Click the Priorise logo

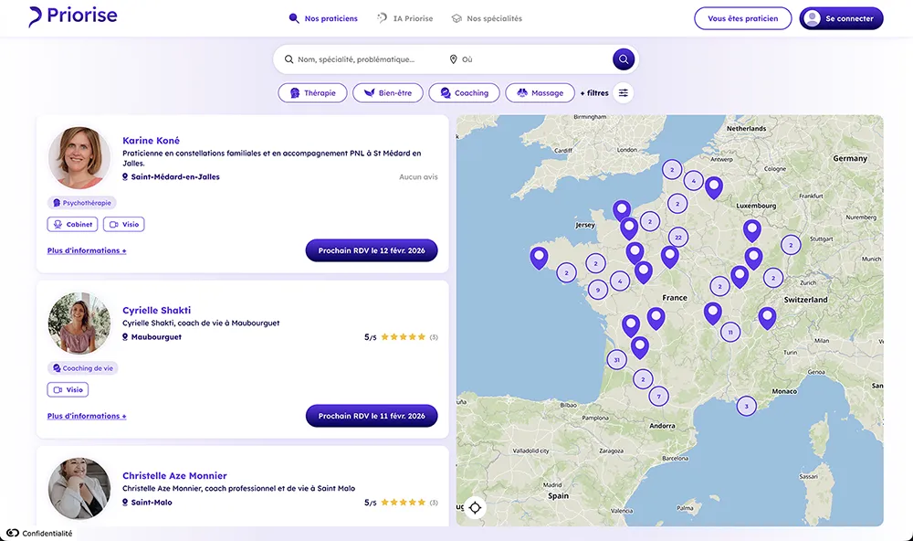coord(73,16)
